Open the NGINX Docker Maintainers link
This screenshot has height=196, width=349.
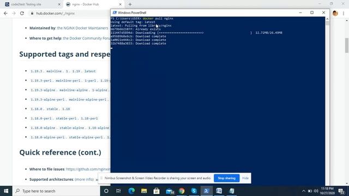click(82, 28)
